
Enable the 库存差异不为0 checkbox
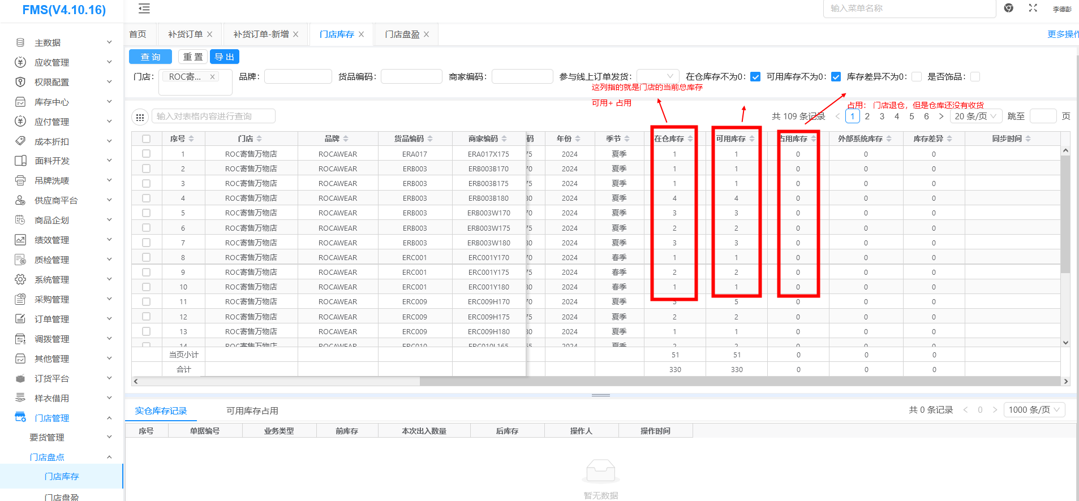[917, 77]
